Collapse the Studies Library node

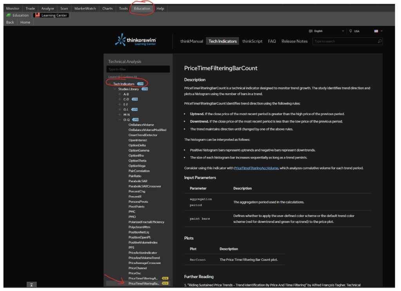coord(115,89)
